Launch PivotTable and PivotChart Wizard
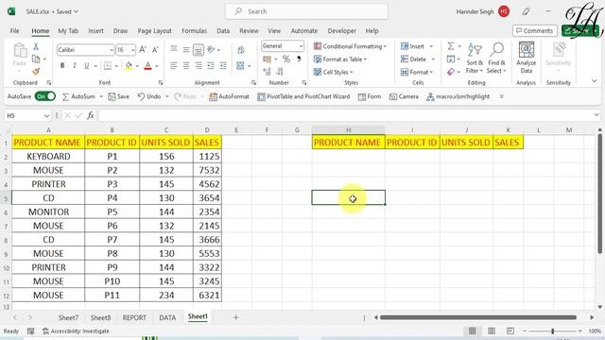This screenshot has height=340, width=605. [x=303, y=96]
